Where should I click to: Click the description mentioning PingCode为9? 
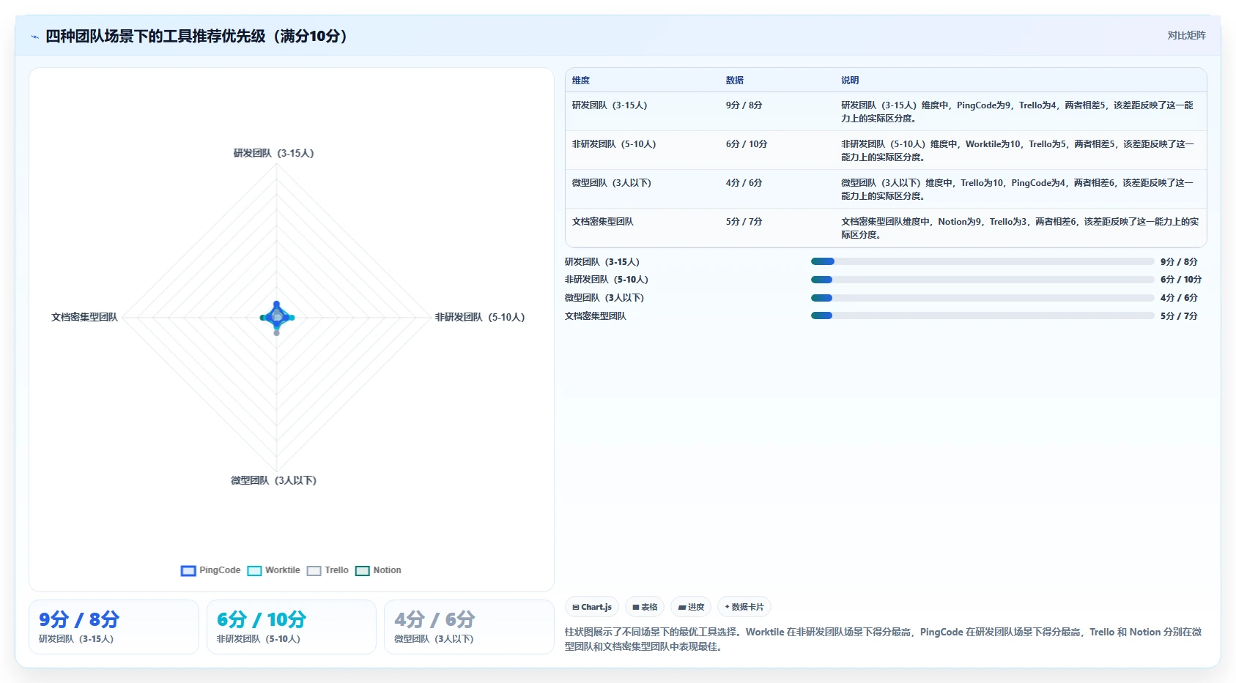click(1018, 112)
